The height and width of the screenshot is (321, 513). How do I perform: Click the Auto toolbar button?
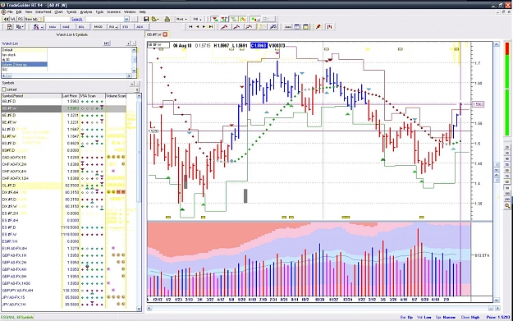(x=287, y=27)
